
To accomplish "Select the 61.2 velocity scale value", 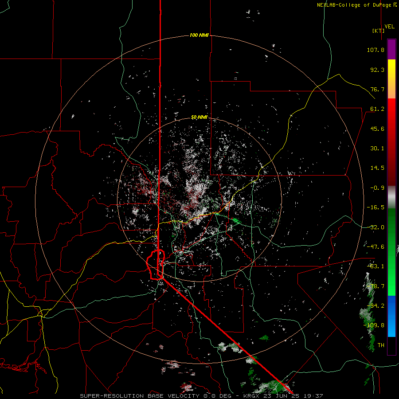I will (377, 109).
